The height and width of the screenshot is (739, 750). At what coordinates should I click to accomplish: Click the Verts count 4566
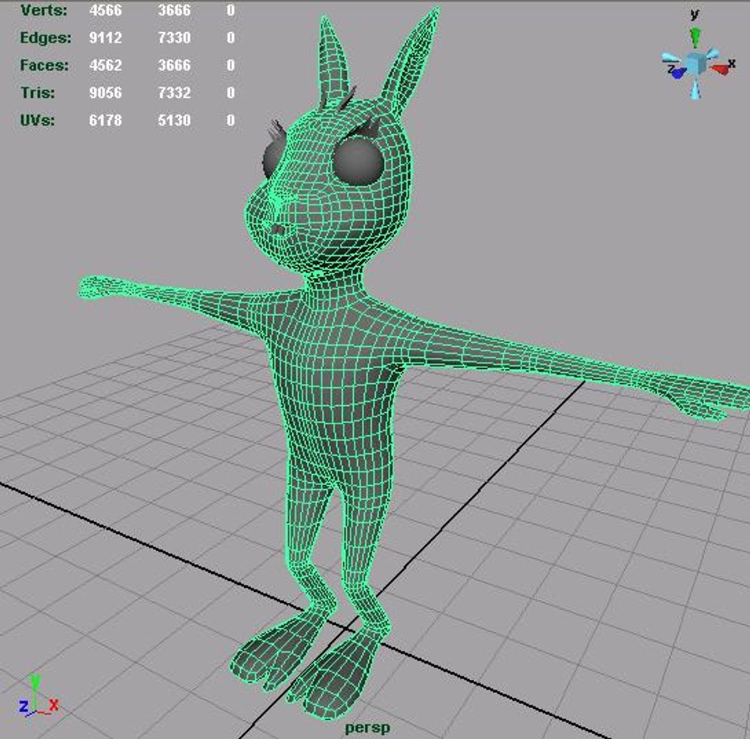(x=105, y=10)
